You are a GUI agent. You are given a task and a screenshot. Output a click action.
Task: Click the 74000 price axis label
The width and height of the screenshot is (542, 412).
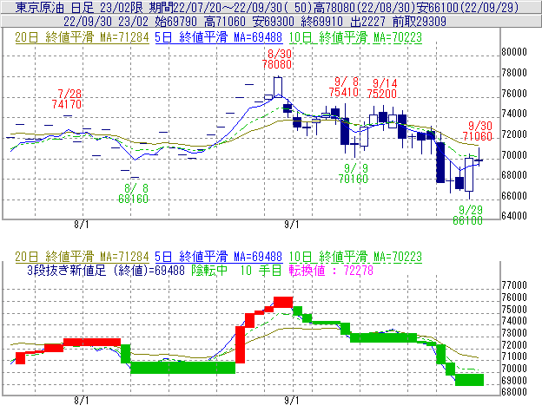pos(514,114)
